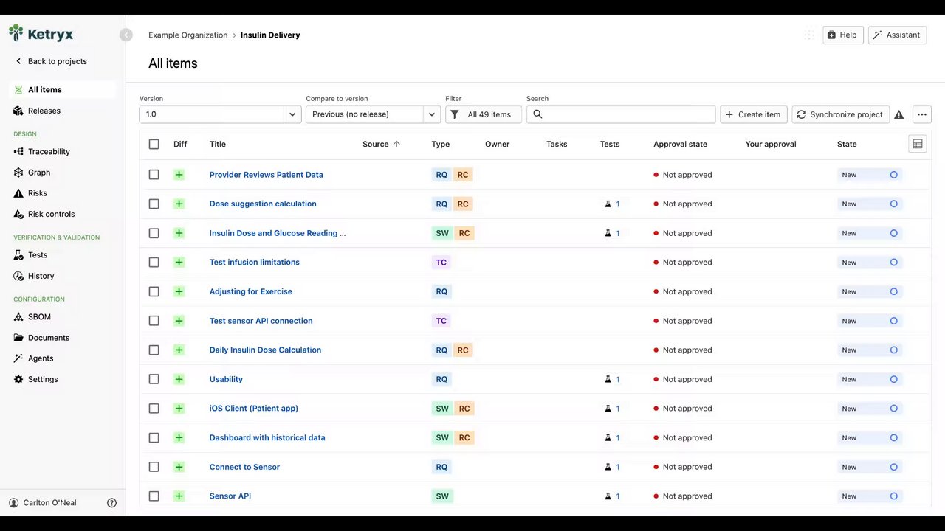Check the box for Provider Reviews Patient Data
Viewport: 945px width, 531px height.
tap(154, 175)
